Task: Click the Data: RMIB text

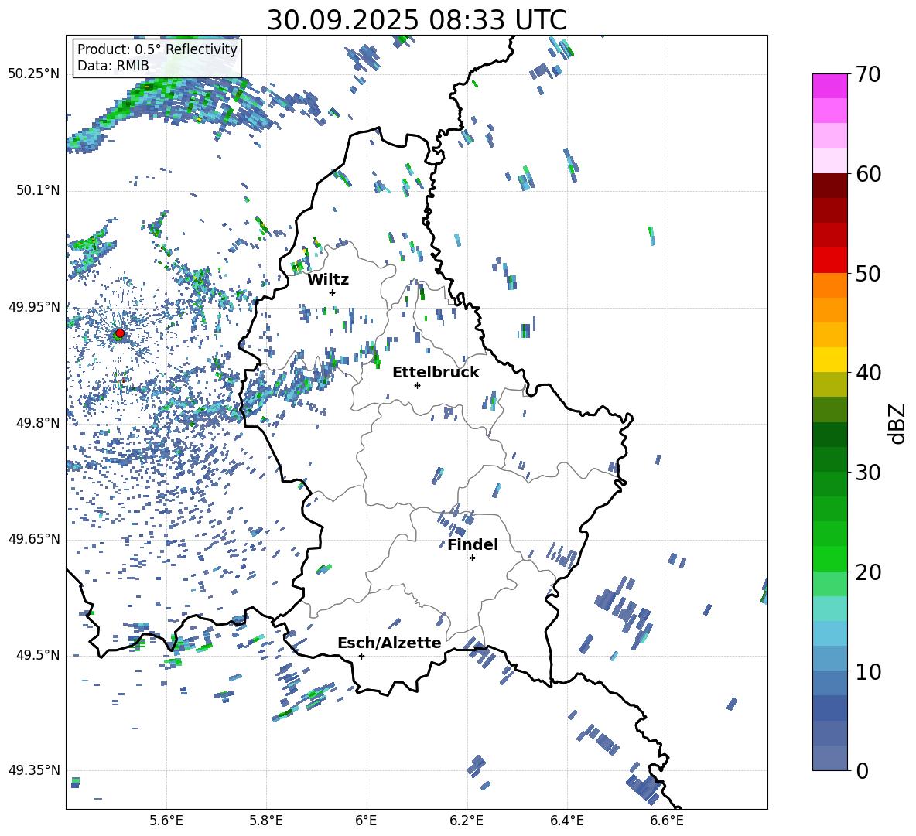Action: [x=113, y=66]
